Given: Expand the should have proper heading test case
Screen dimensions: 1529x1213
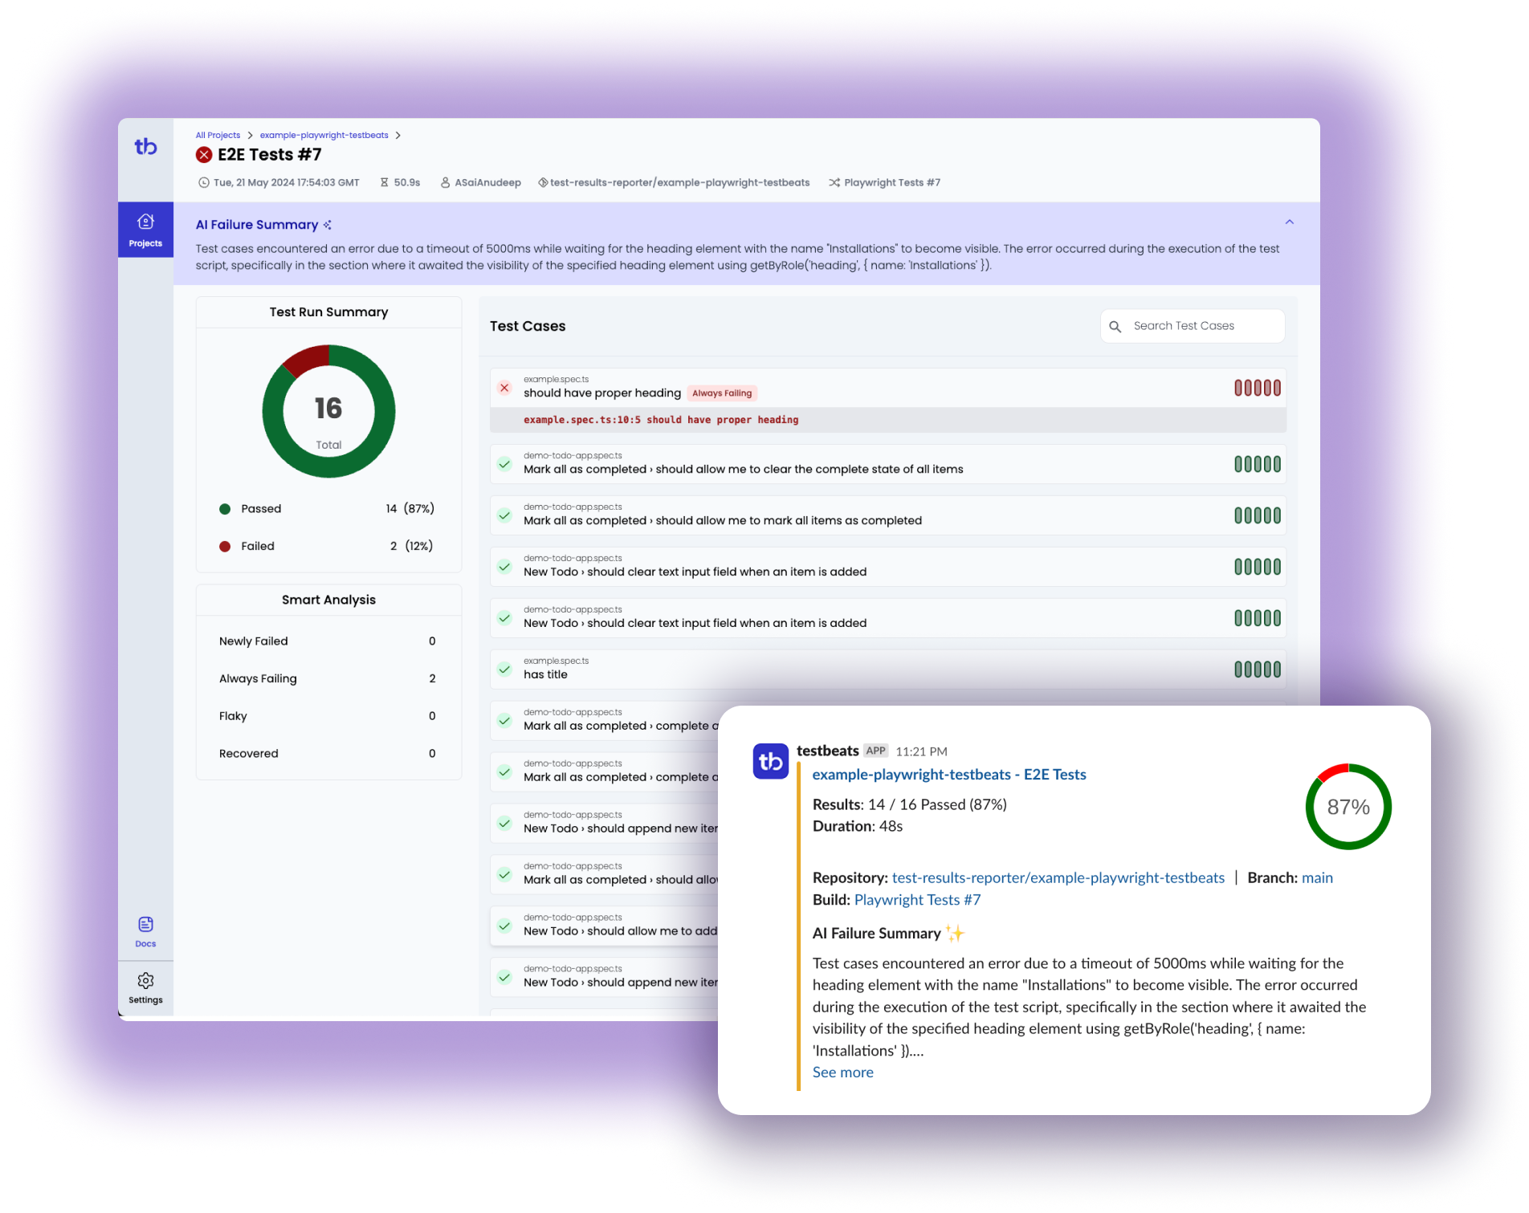Looking at the screenshot, I should coord(887,389).
